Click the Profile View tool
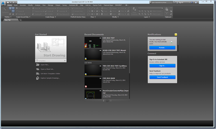Viewport: 216px width, 129px height. point(77,8)
